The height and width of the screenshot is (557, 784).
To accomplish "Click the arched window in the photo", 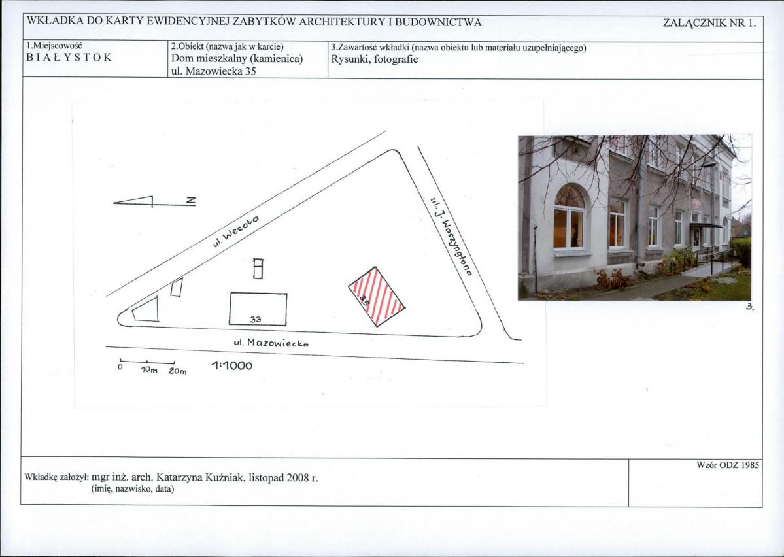I will [568, 217].
